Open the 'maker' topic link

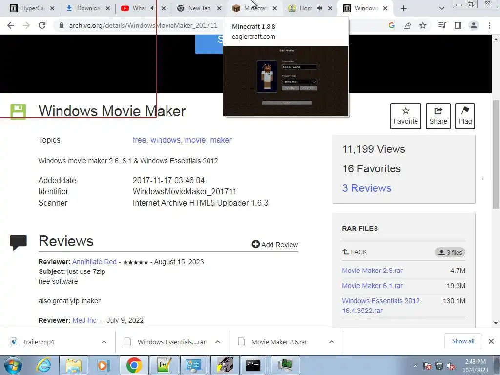pyautogui.click(x=221, y=140)
